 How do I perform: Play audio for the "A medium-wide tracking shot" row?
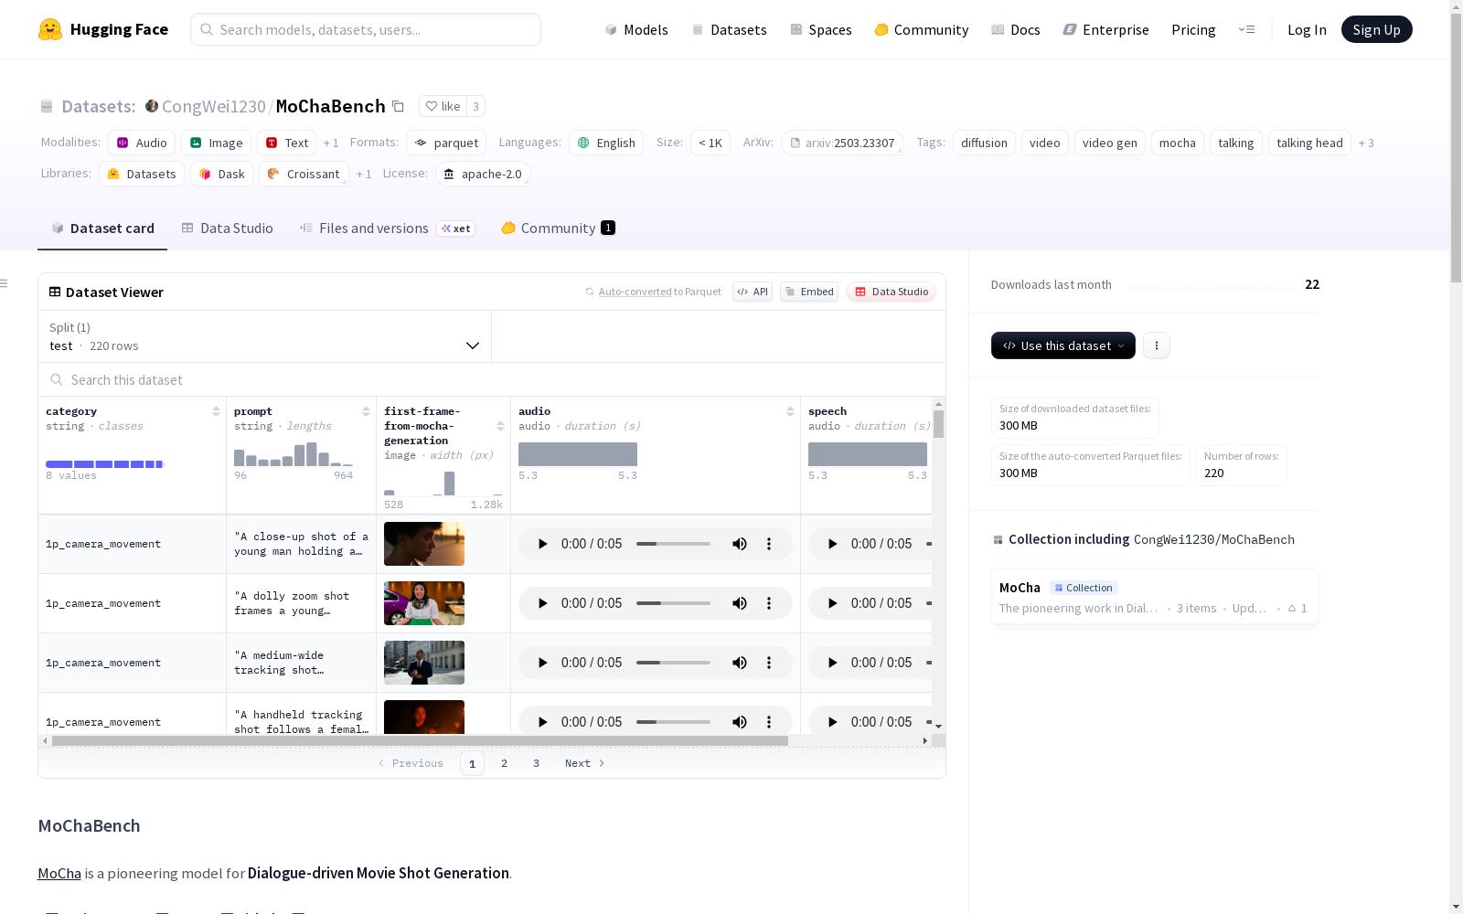coord(542,663)
